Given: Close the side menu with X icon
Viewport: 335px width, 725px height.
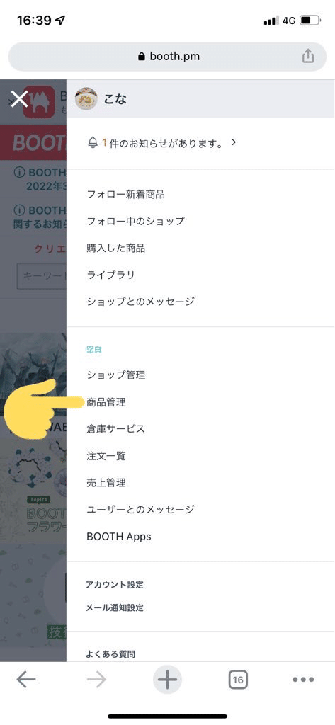Looking at the screenshot, I should tap(19, 98).
